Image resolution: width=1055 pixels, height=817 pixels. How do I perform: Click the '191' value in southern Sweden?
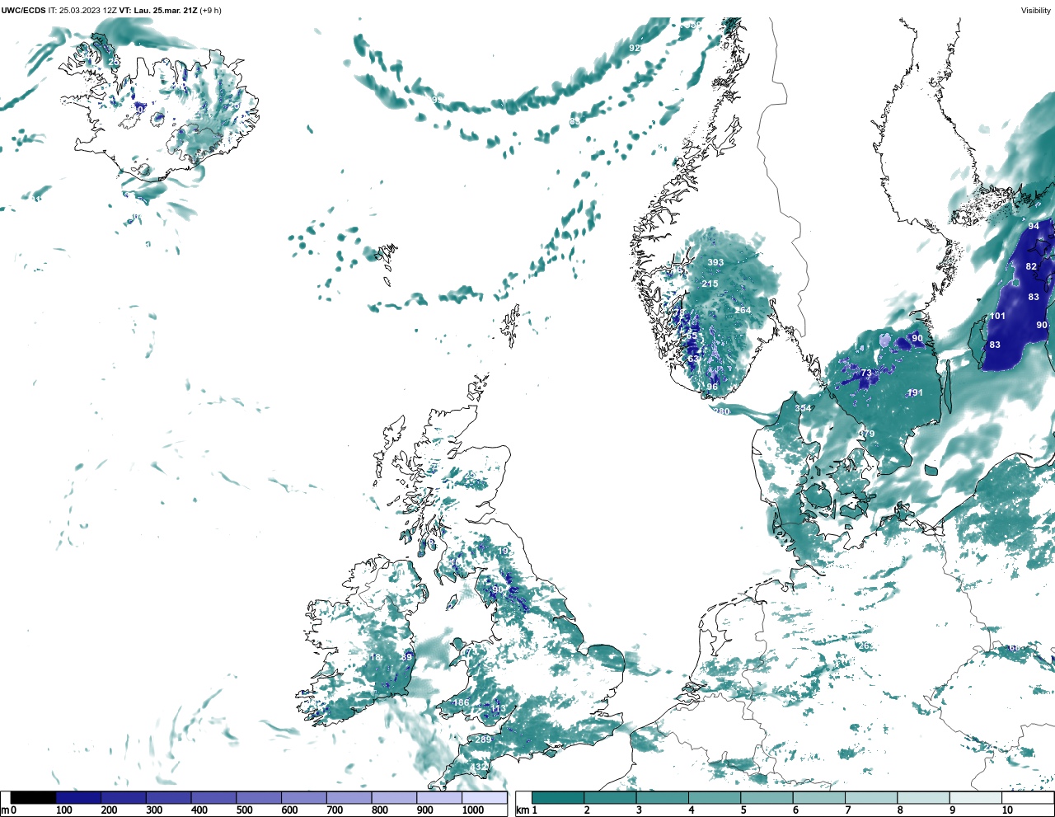915,392
